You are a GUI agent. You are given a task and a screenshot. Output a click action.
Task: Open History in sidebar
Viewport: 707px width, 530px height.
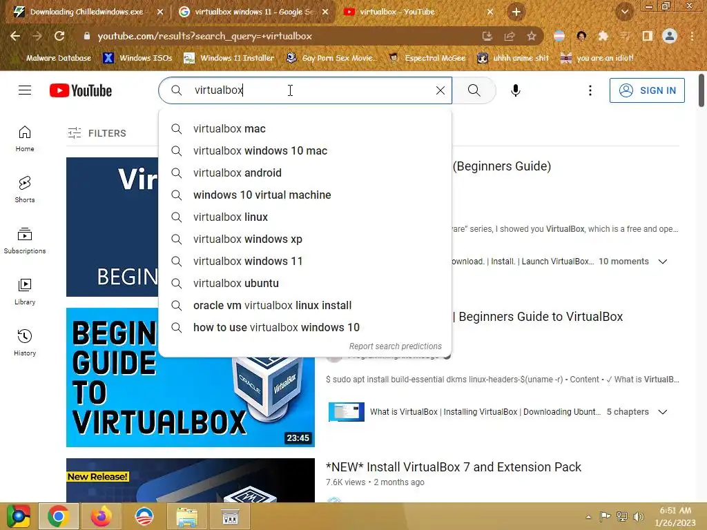(x=25, y=342)
